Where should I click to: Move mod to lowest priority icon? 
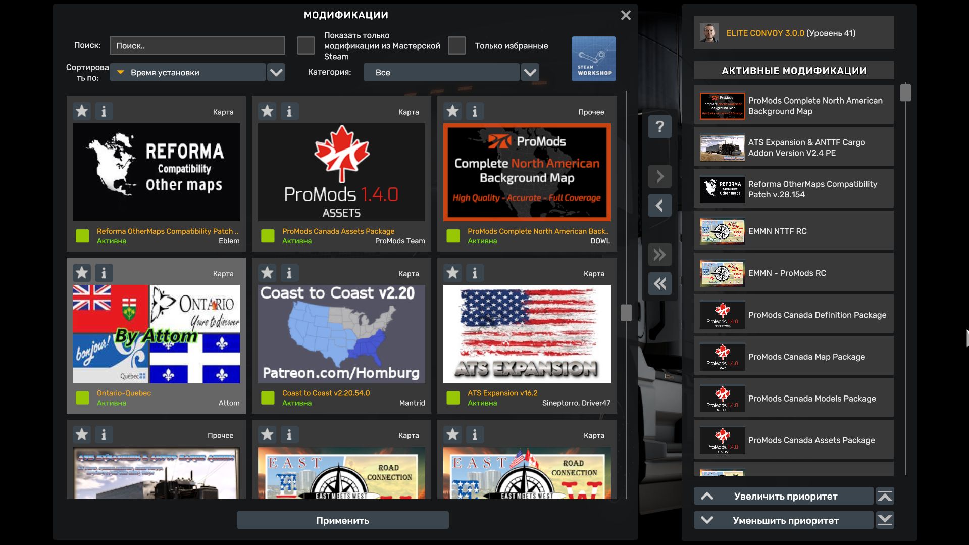pyautogui.click(x=885, y=520)
